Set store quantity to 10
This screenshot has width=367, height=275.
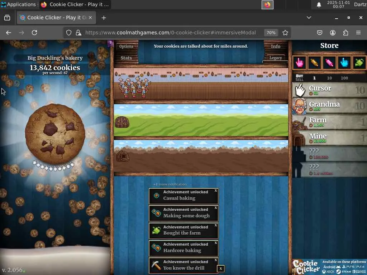(329, 78)
